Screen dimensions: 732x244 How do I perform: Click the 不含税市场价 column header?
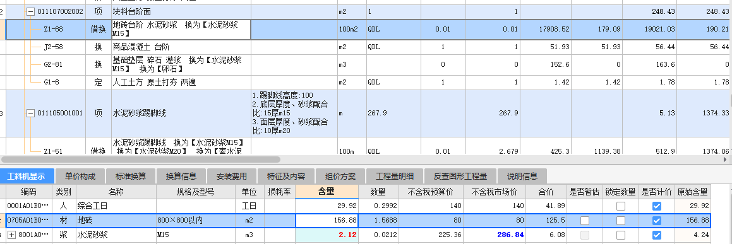[494, 192]
